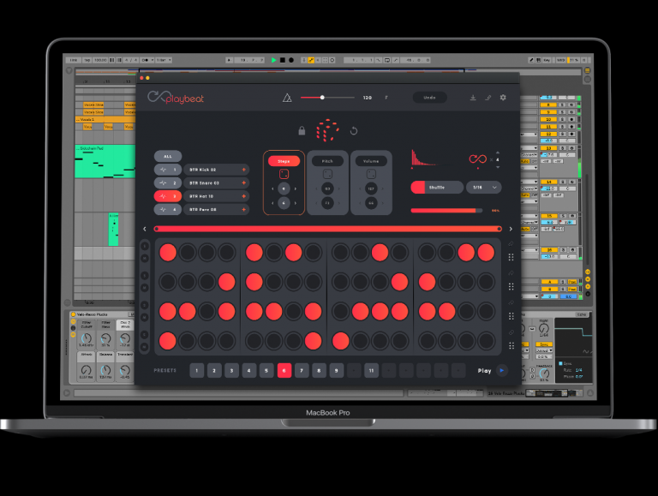Screen dimensions: 658x496
Task: Click the record button in Ableton transport
Action: tap(291, 60)
